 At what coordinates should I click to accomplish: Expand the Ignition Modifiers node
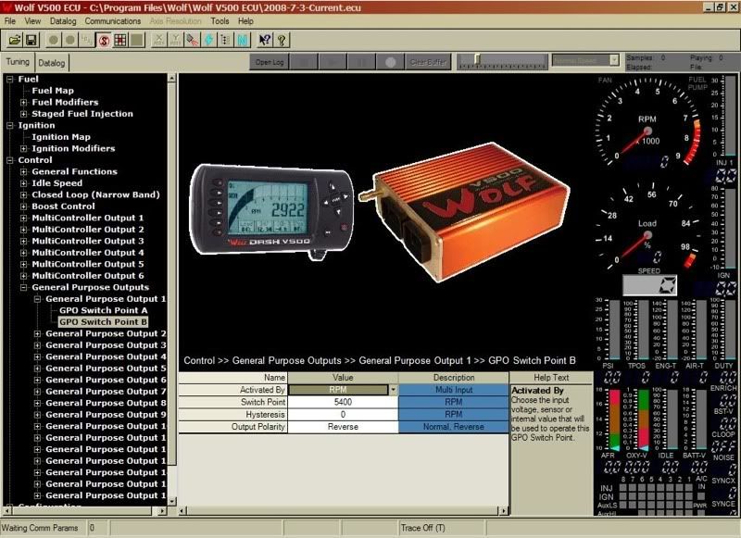click(23, 149)
